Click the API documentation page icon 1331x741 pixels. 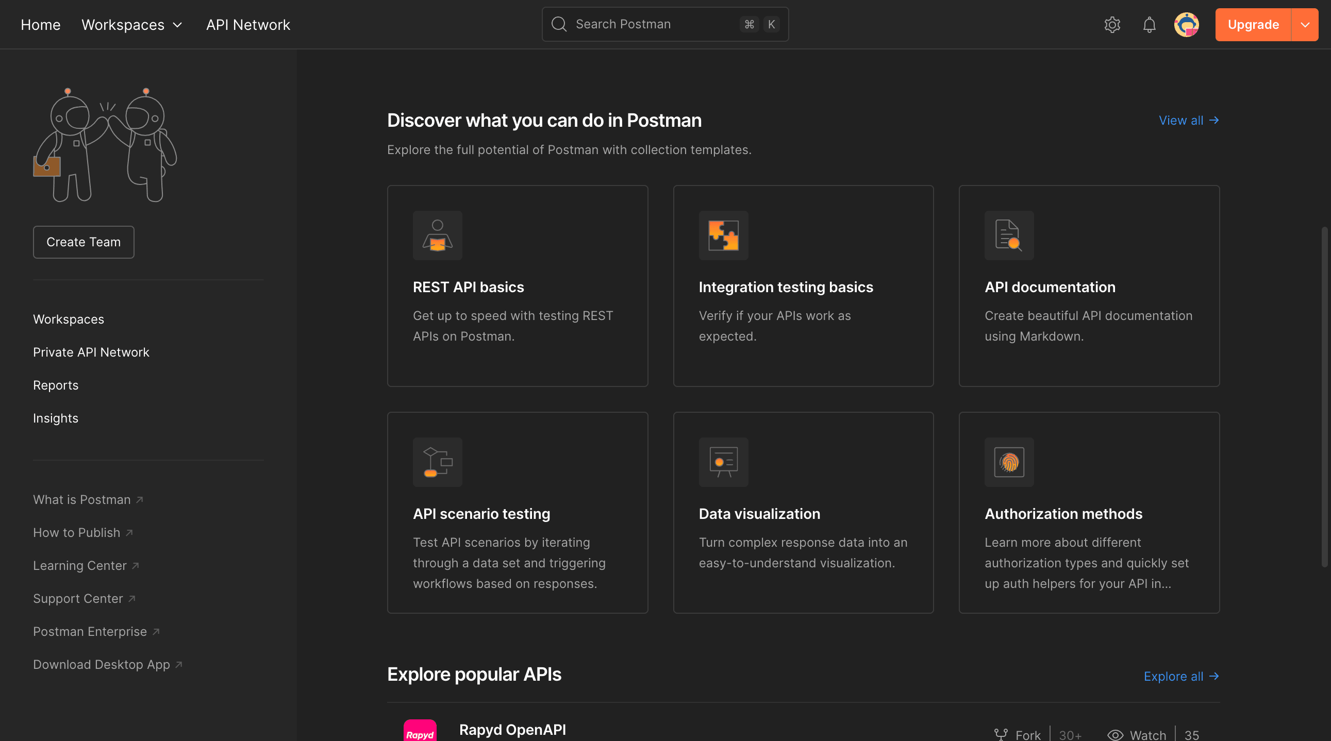1009,235
